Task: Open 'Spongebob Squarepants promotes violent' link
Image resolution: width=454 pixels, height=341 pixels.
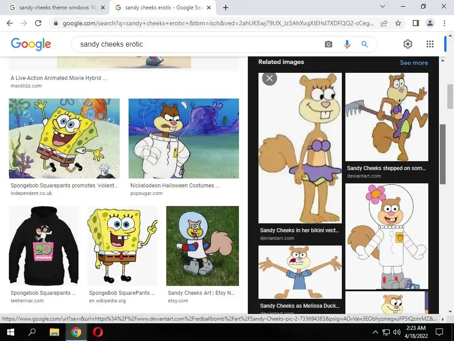Action: (x=64, y=186)
